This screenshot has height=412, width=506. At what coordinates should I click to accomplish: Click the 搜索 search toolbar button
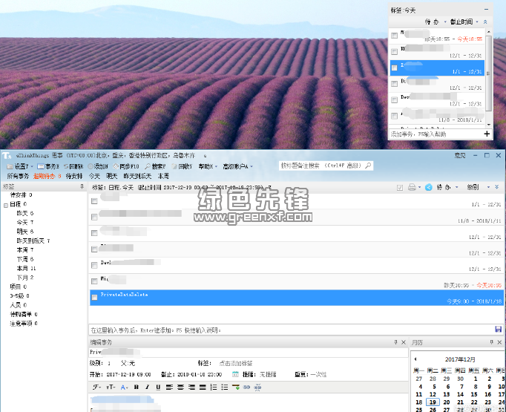pos(155,166)
